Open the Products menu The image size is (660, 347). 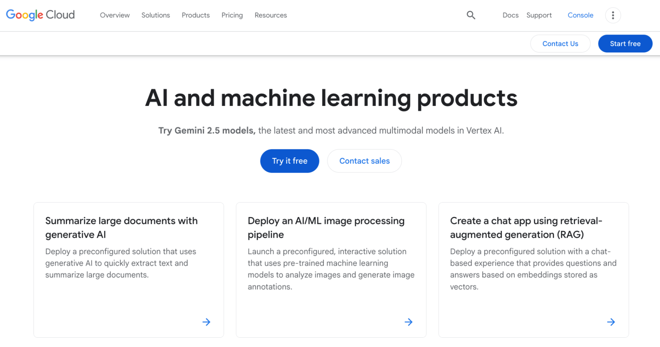click(x=196, y=15)
